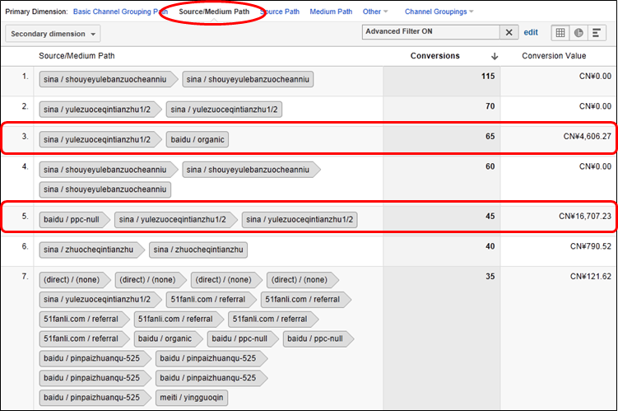Image resolution: width=618 pixels, height=411 pixels.
Task: Switch to Source Path dimension
Action: click(279, 12)
